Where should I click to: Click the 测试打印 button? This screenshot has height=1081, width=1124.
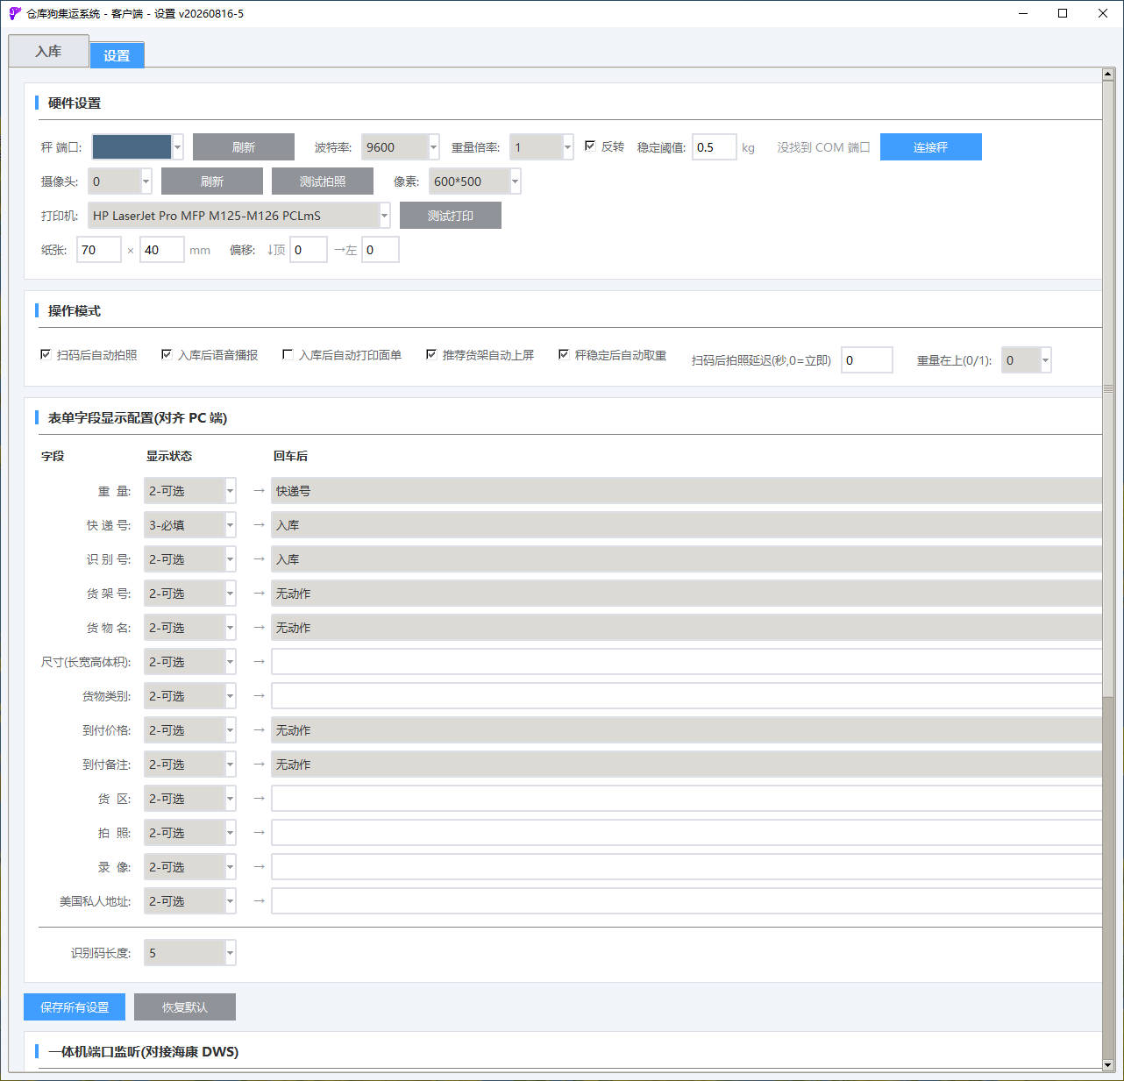pos(451,216)
